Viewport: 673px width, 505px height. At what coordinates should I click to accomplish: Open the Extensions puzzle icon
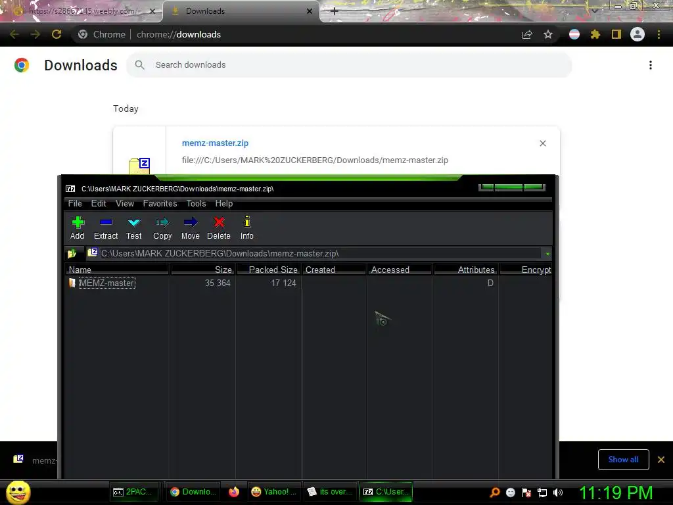pyautogui.click(x=595, y=34)
